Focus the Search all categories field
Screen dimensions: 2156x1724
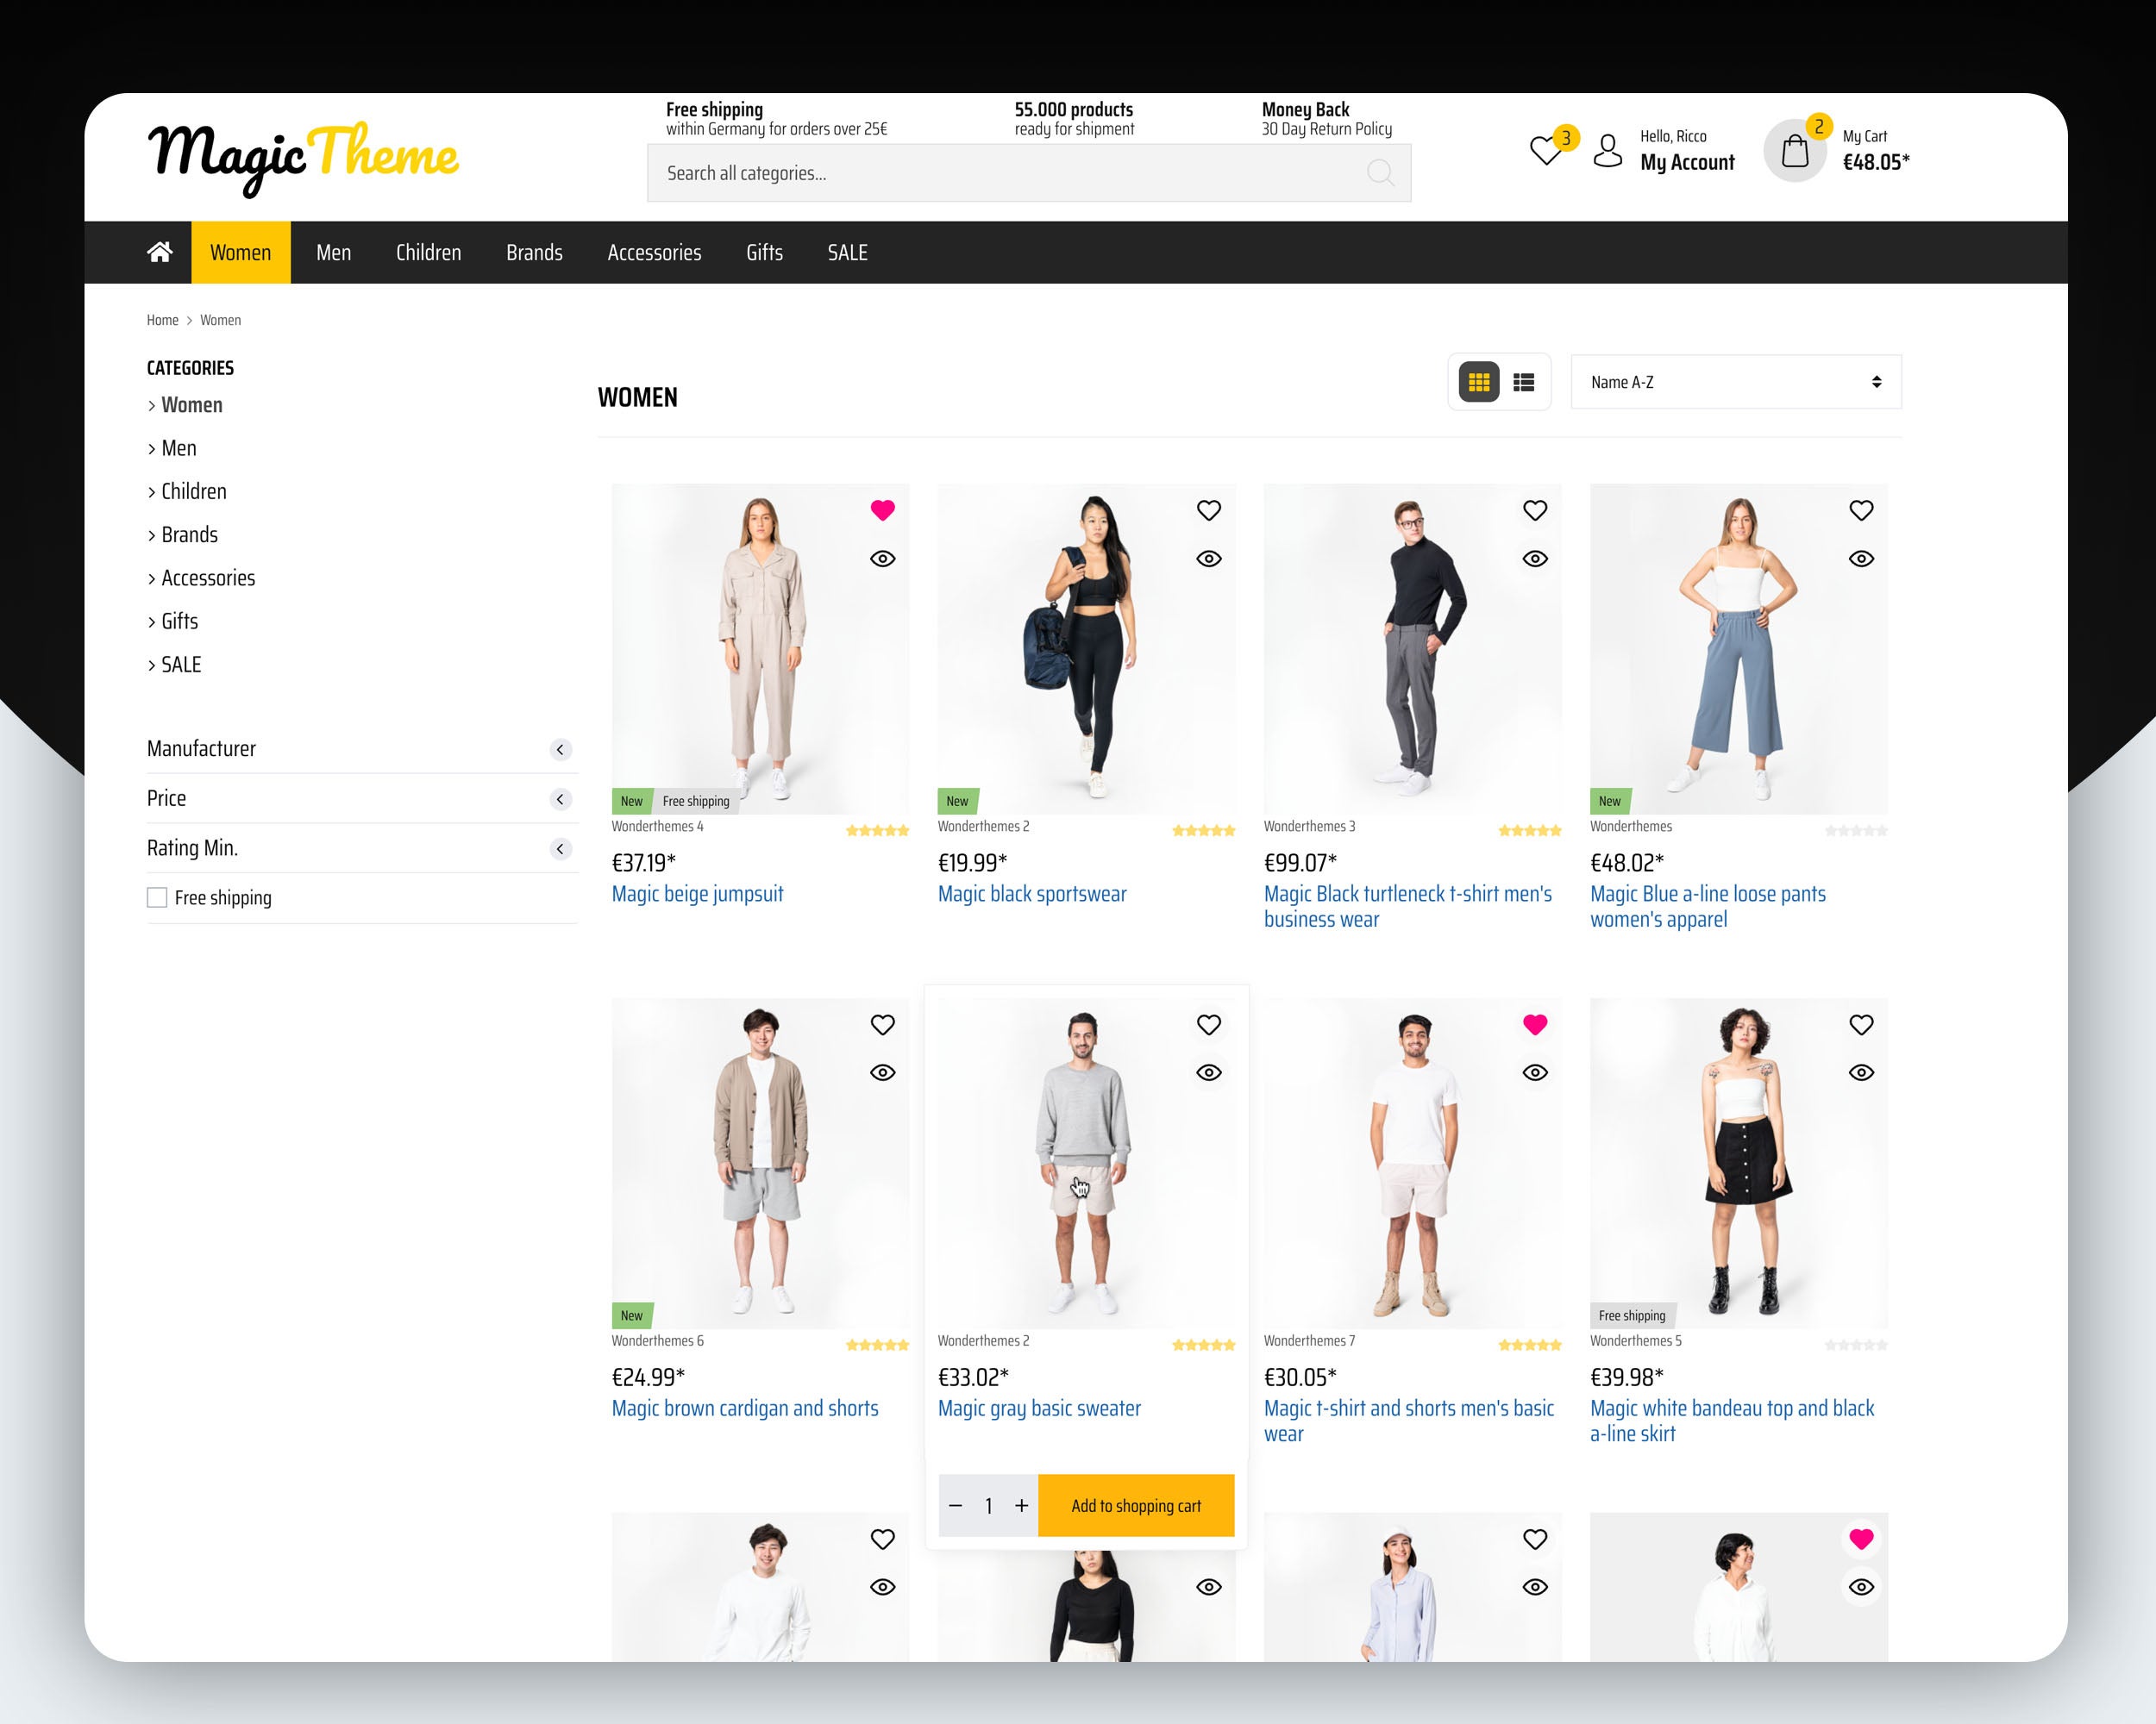tap(1029, 173)
